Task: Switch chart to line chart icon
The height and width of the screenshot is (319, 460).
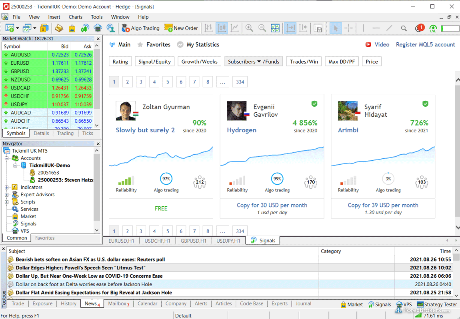Action: pyautogui.click(x=234, y=28)
